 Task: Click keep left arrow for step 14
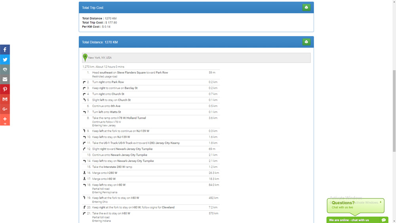point(84,161)
